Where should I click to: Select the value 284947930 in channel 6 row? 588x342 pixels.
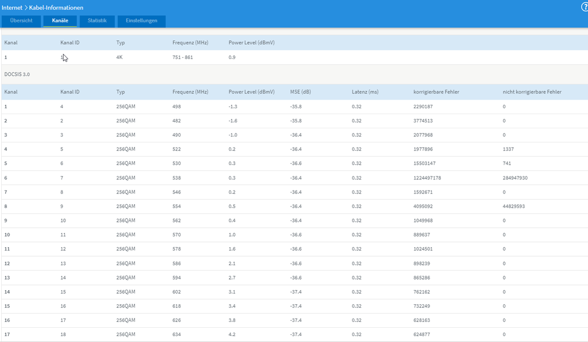[515, 178]
